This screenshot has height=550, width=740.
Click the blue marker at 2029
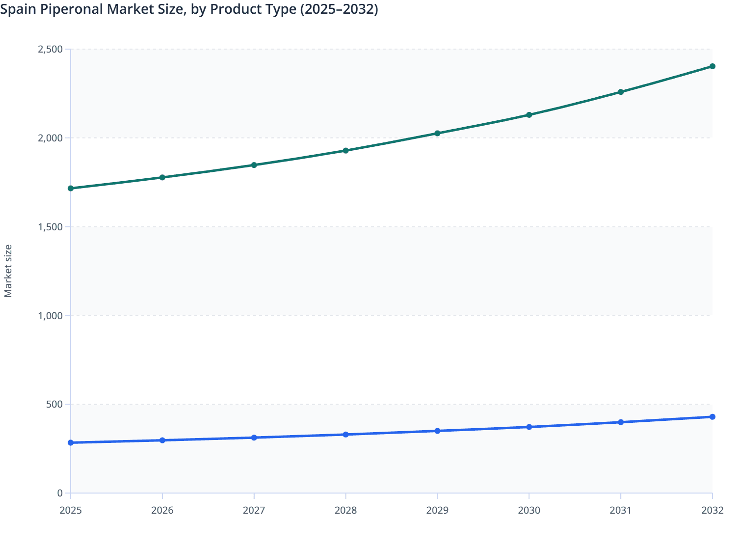(437, 431)
